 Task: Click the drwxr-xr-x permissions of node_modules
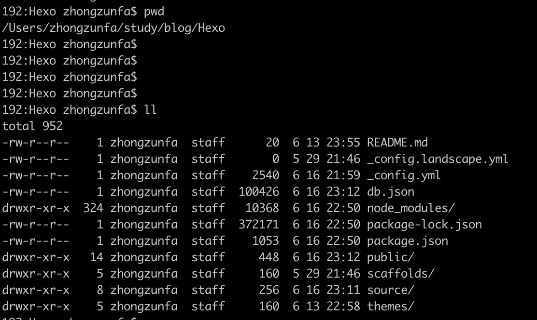click(x=36, y=208)
